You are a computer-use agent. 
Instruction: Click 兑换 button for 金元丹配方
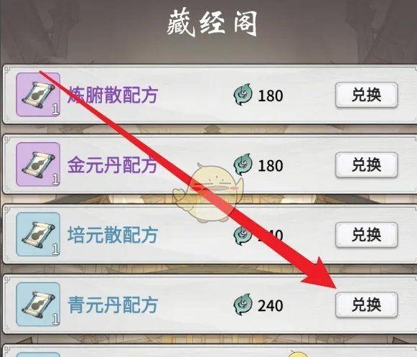click(367, 164)
